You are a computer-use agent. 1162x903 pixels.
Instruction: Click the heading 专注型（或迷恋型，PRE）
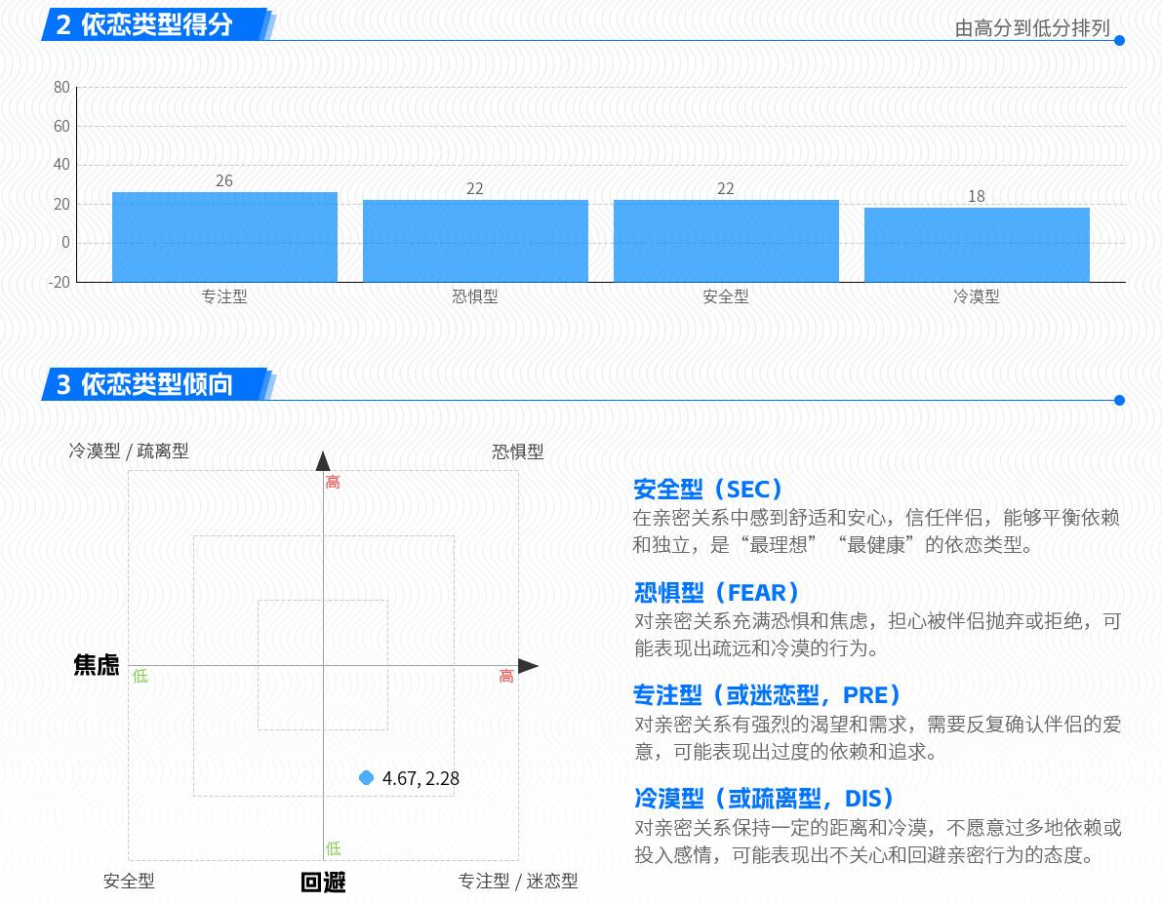point(767,695)
